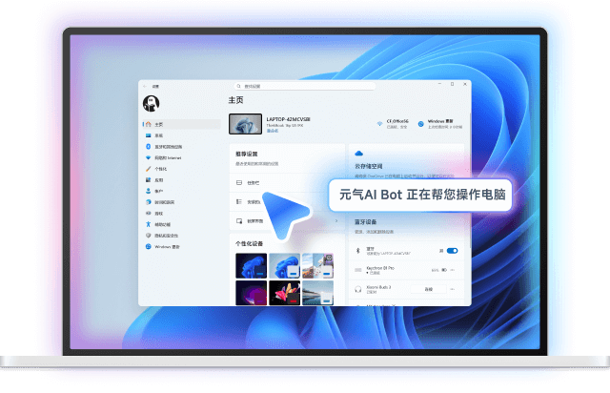The height and width of the screenshot is (393, 610).
Task: Open more options for Xiaomi Buds 3
Action: [452, 288]
